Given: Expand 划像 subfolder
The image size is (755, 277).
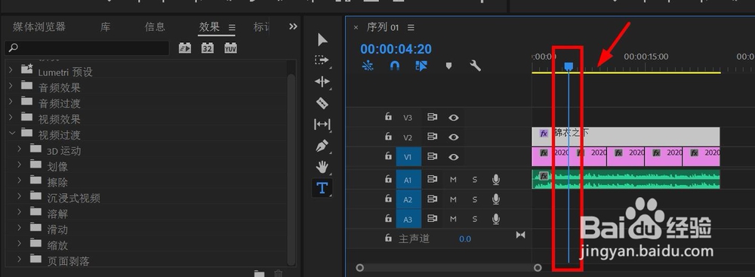Looking at the screenshot, I should [x=20, y=165].
